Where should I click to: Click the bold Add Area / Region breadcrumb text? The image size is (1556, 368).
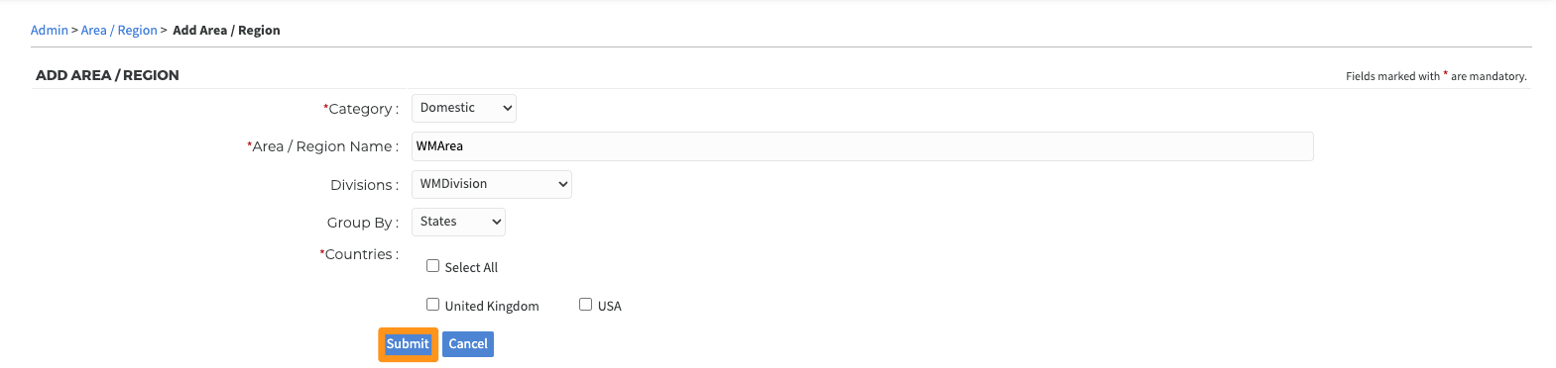coord(226,31)
